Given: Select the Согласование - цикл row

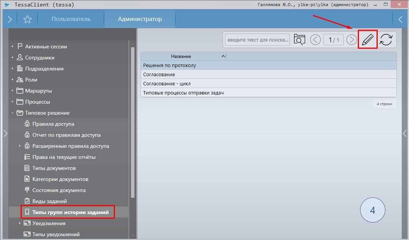Looking at the screenshot, I should tap(167, 83).
